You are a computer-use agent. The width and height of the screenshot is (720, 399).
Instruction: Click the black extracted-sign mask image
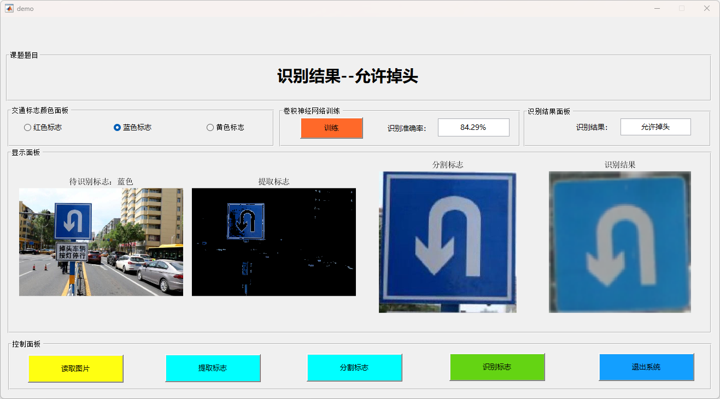point(273,242)
